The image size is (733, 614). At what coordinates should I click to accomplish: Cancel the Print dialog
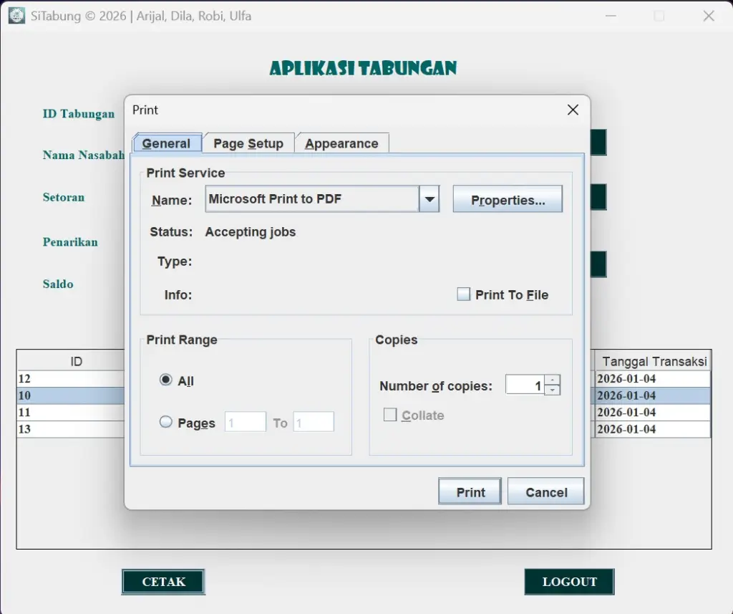click(x=545, y=492)
